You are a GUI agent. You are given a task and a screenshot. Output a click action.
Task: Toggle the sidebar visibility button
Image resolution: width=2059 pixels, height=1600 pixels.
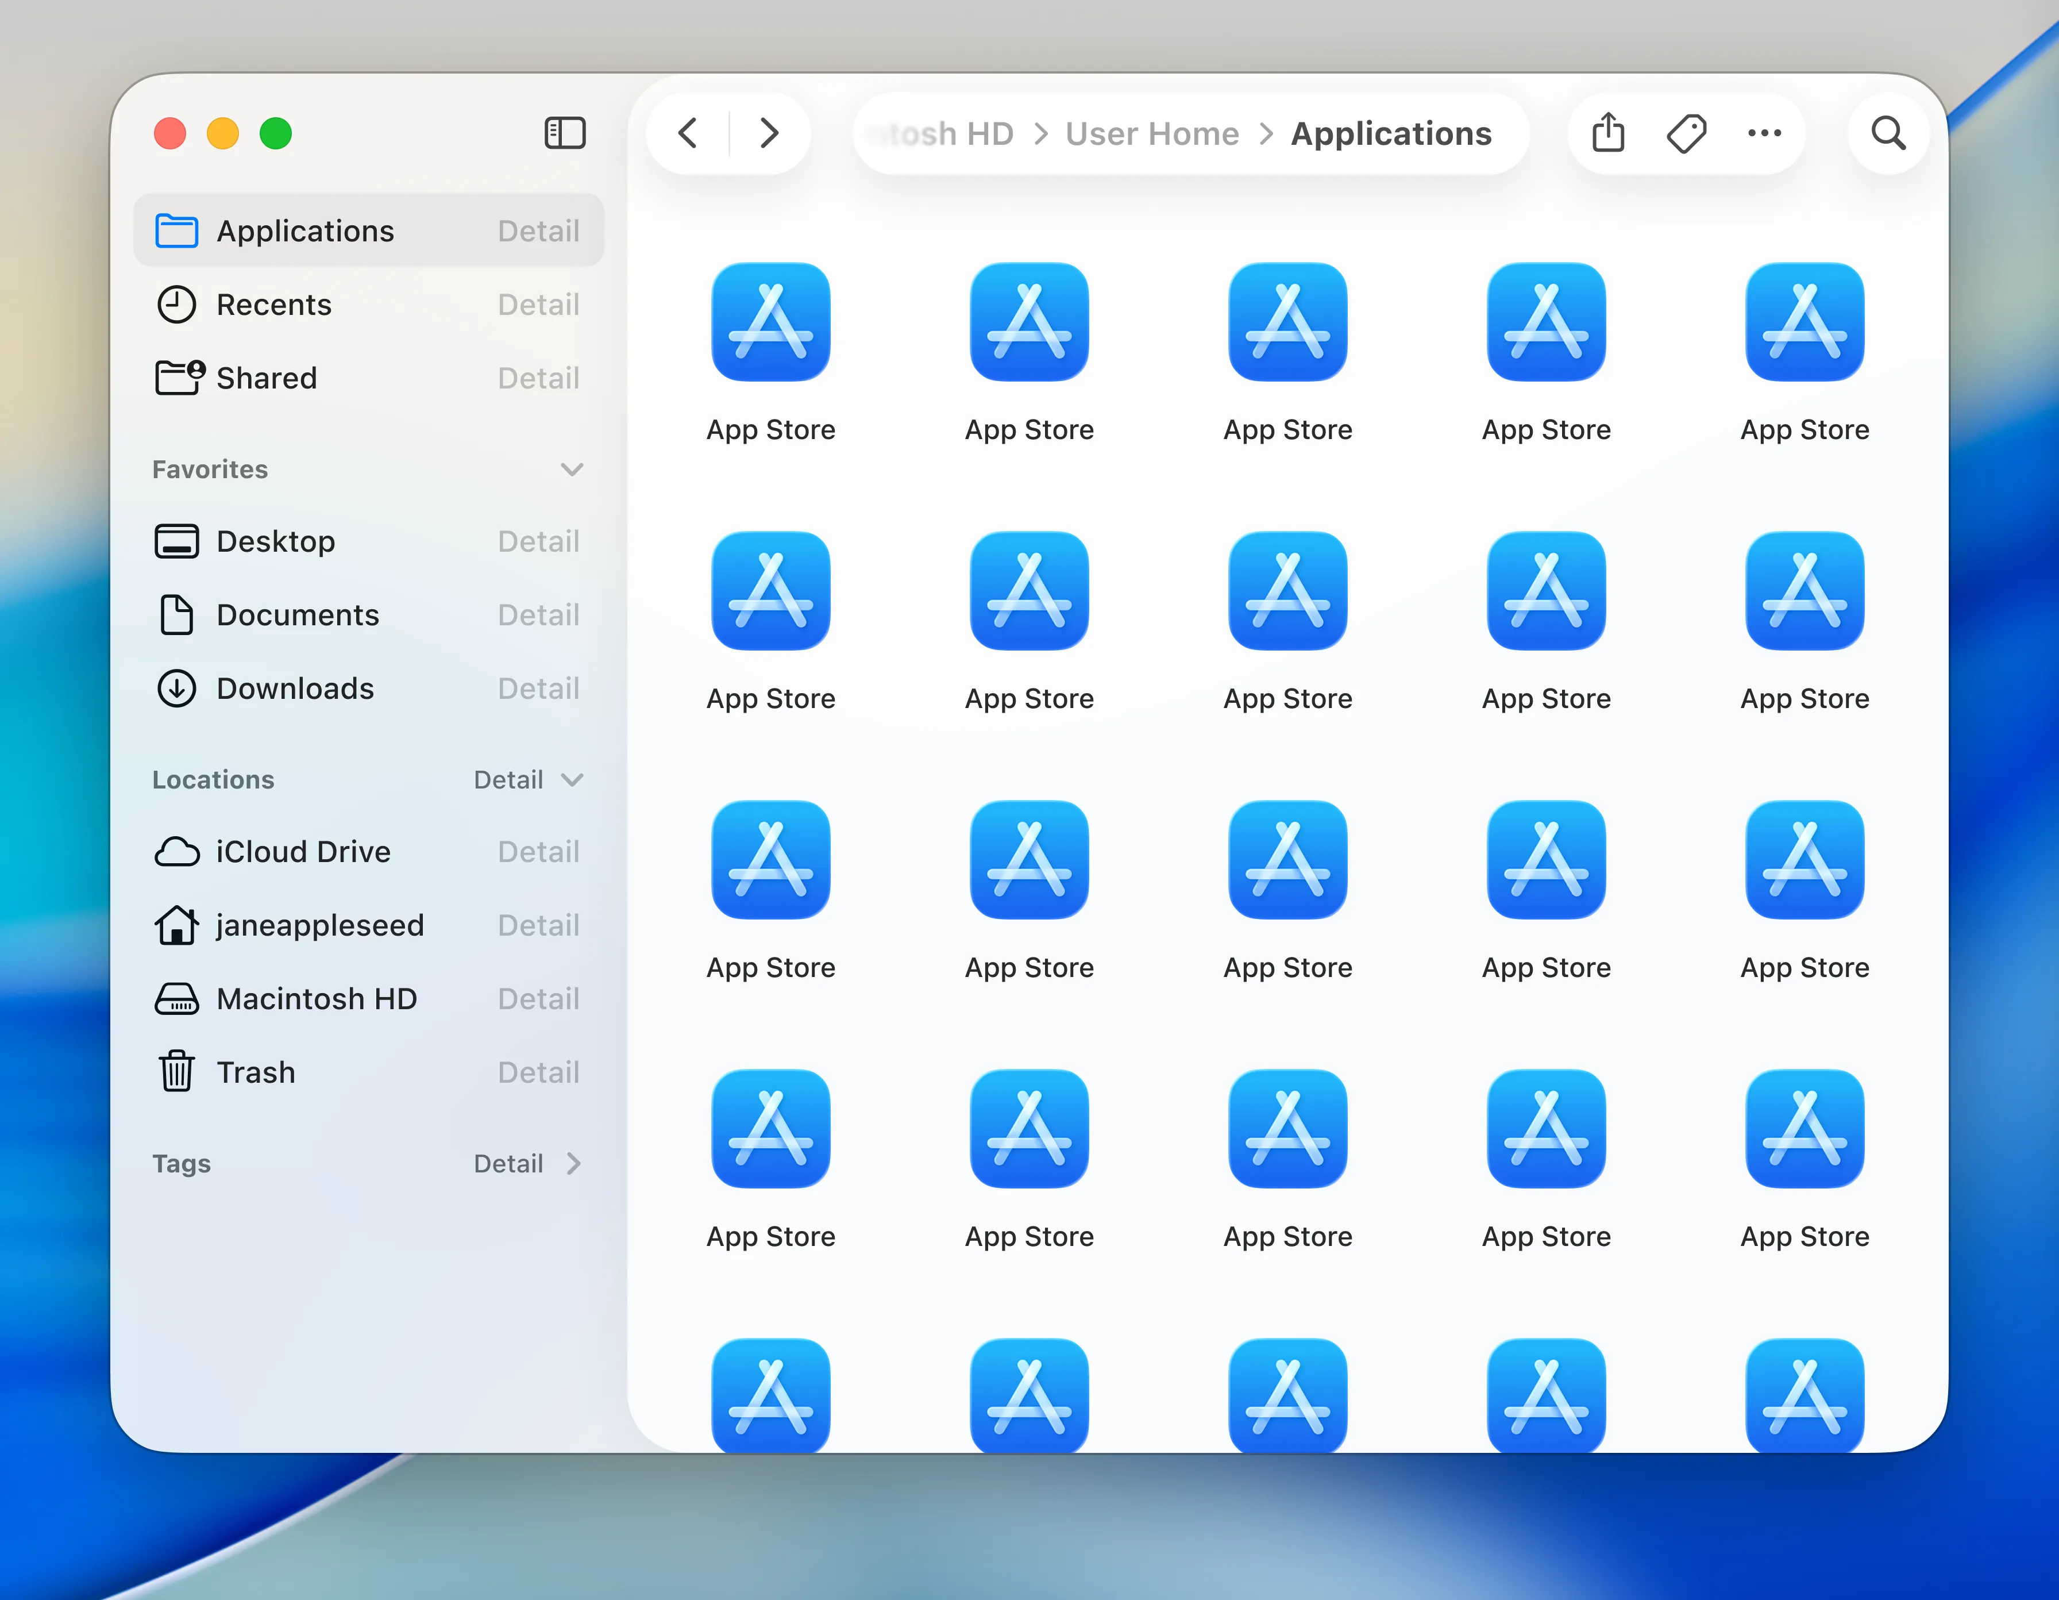[x=565, y=133]
